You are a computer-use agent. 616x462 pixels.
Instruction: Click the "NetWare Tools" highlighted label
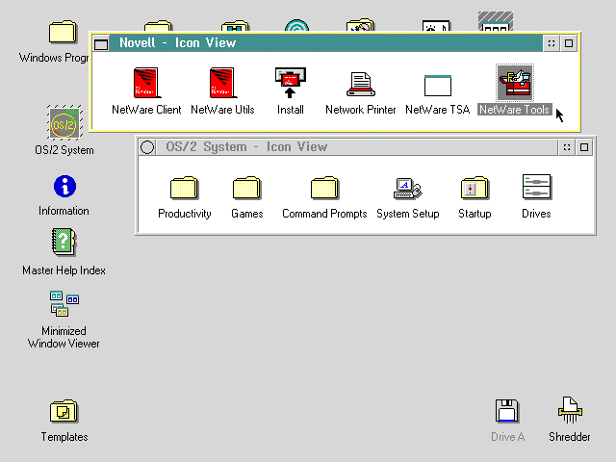pos(515,110)
